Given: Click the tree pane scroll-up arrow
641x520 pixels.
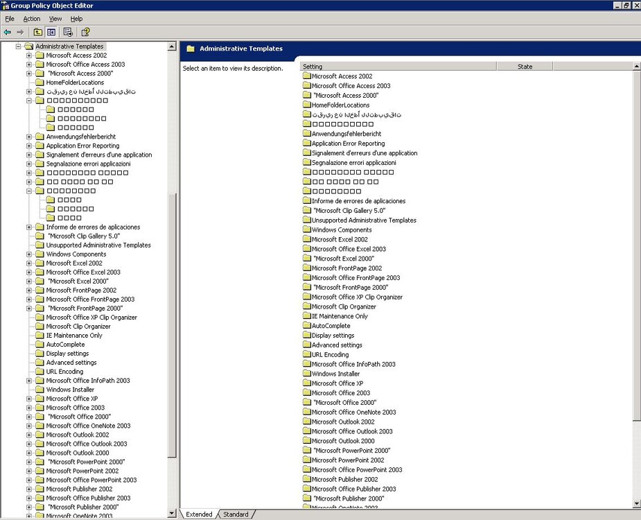Looking at the screenshot, I should [172, 46].
